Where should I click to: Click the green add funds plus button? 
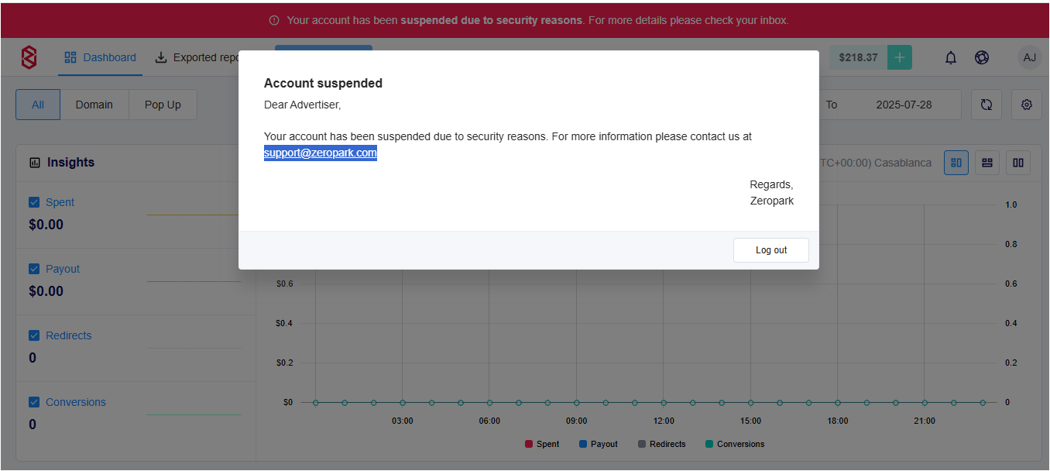899,57
